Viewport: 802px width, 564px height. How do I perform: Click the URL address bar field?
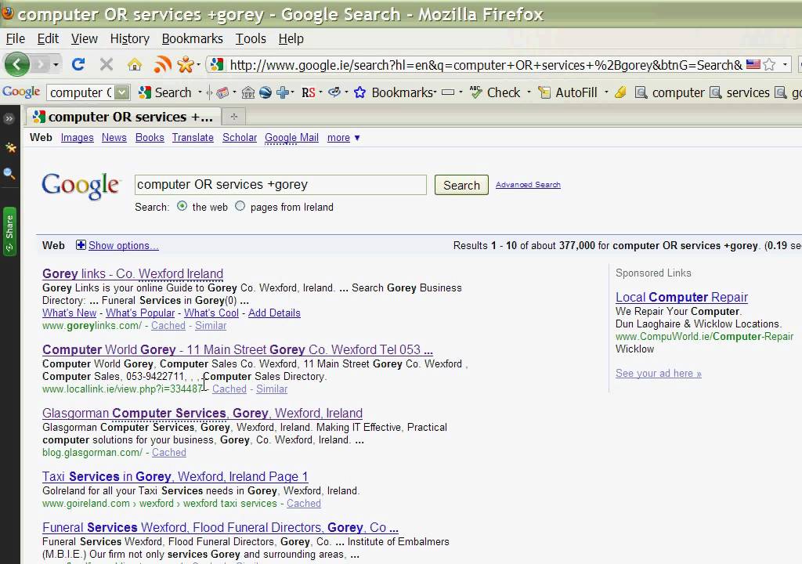(486, 65)
